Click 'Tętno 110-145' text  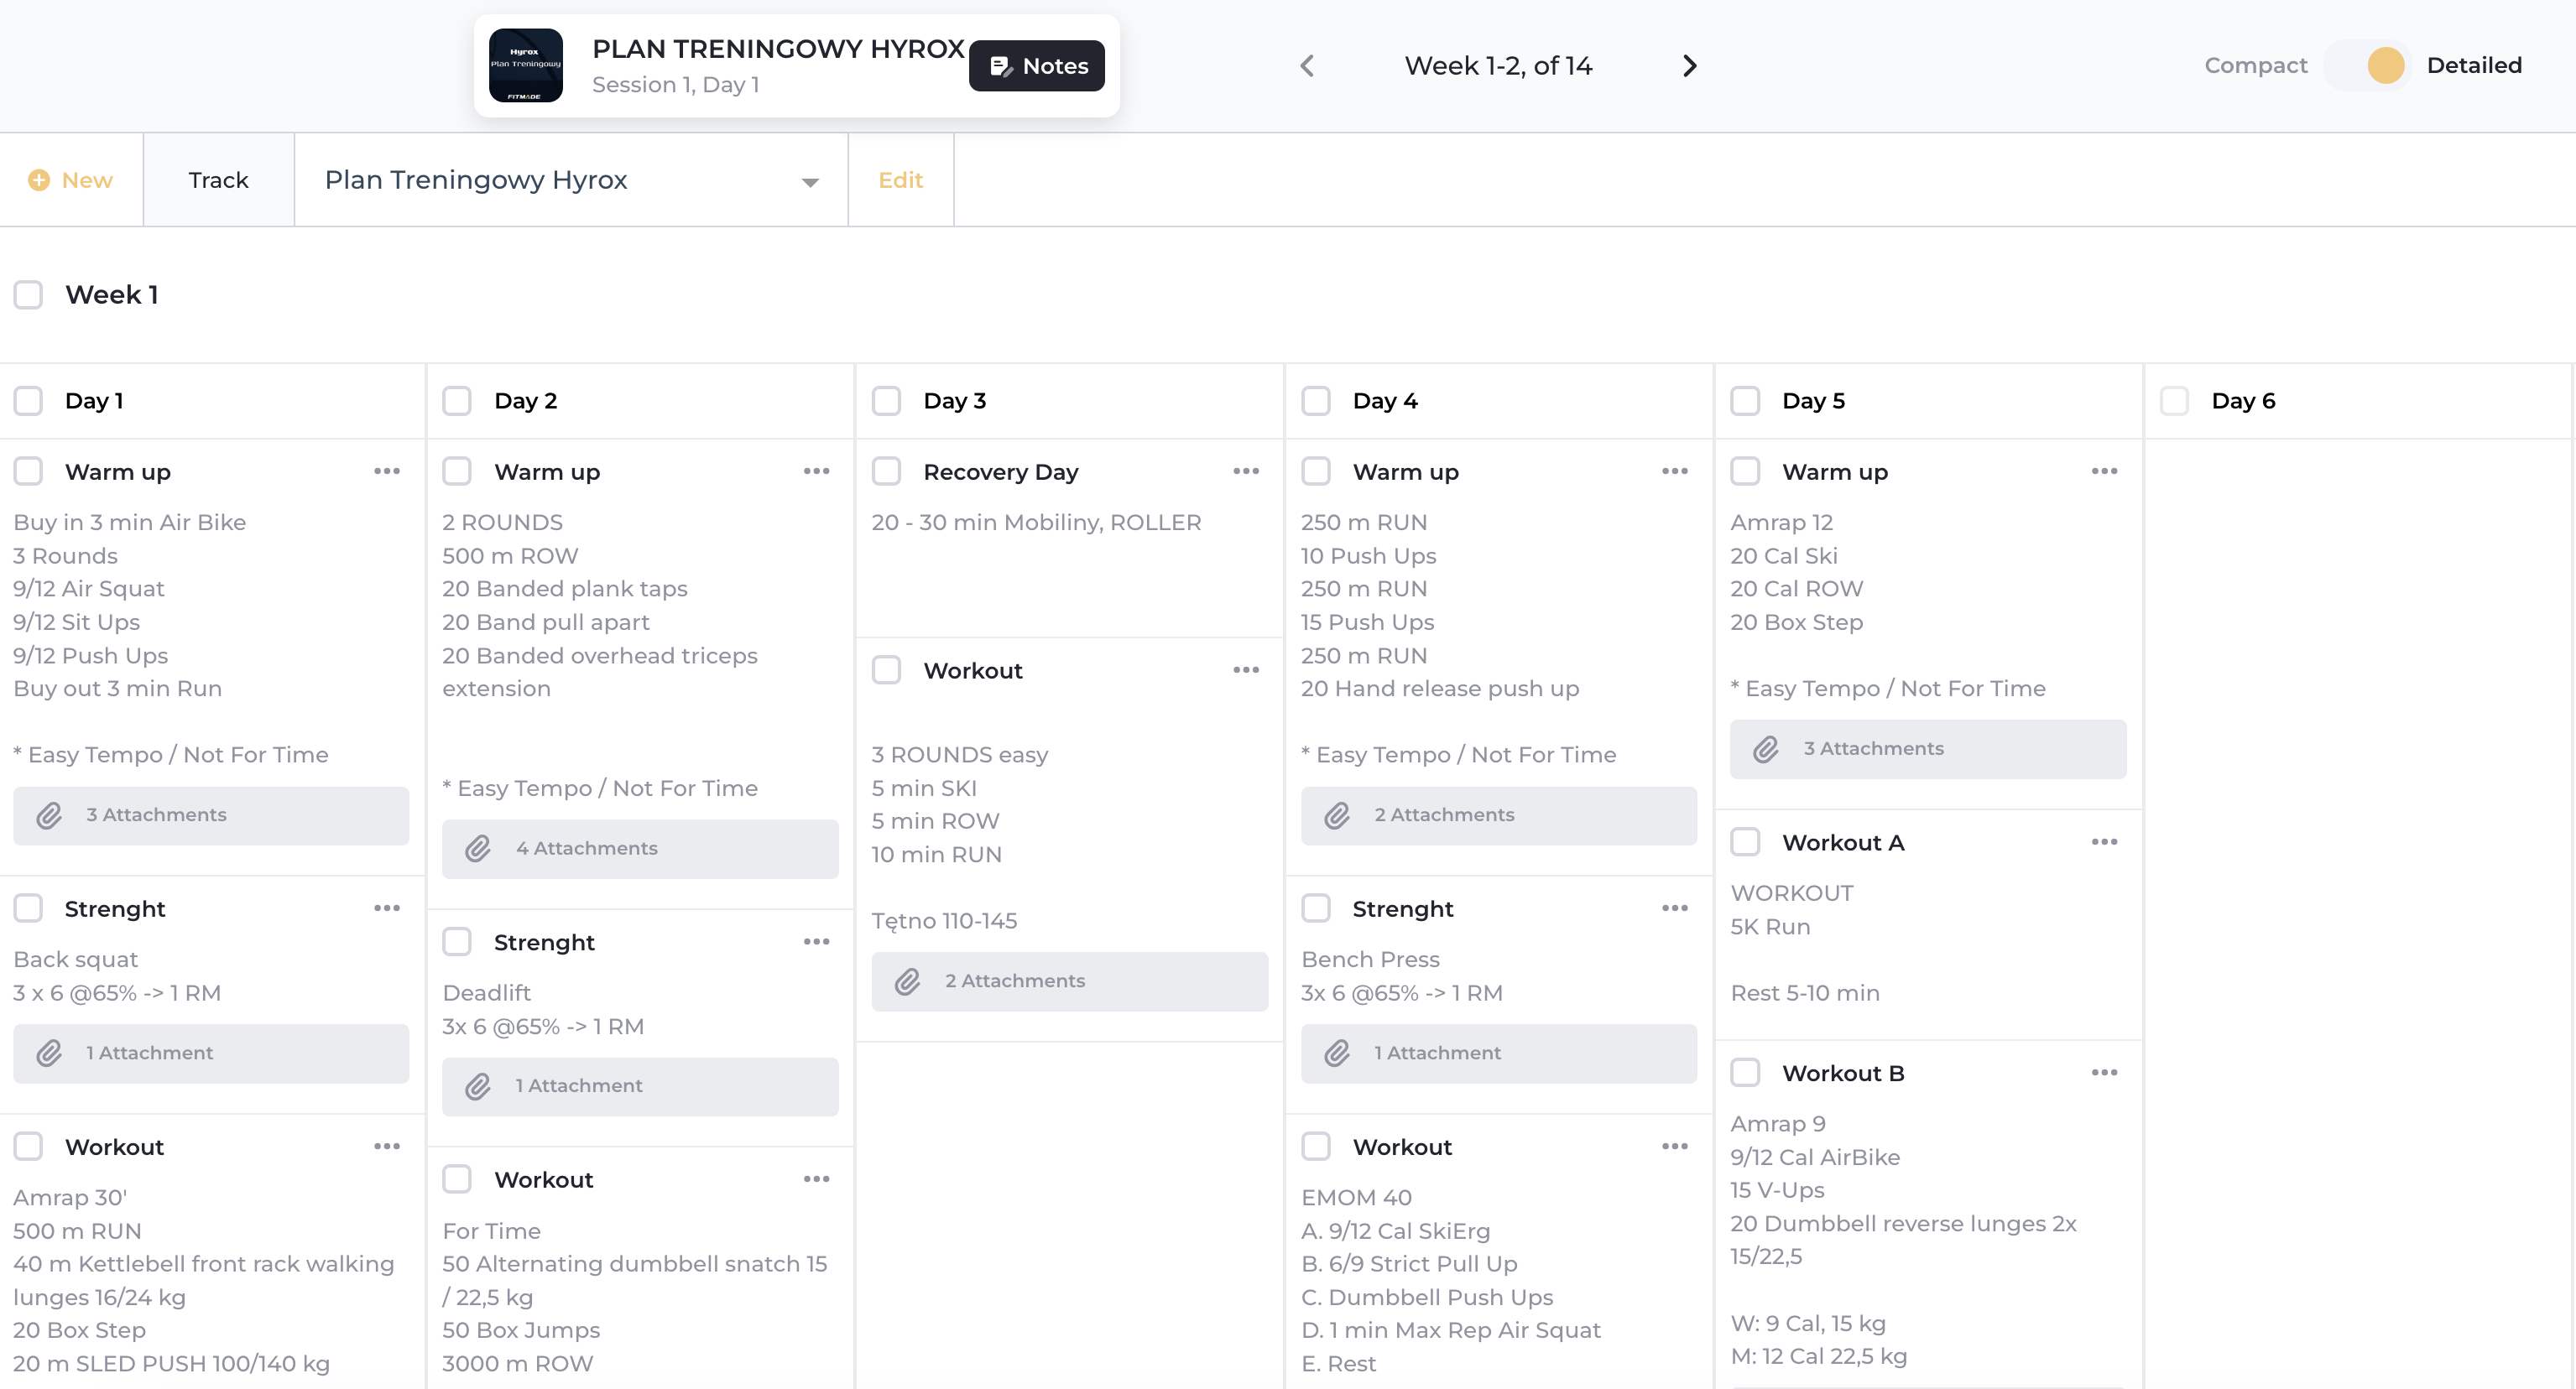click(x=944, y=920)
